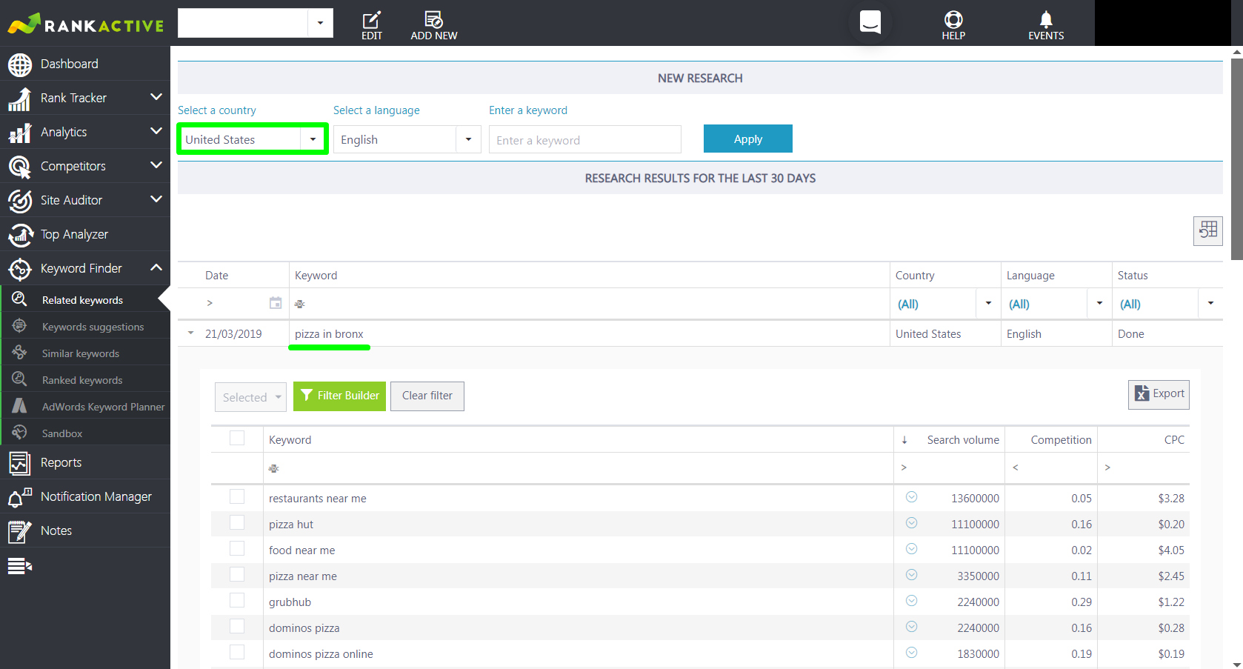Viewport: 1243px width, 669px height.
Task: Open the chat message bubble icon
Action: tap(870, 22)
